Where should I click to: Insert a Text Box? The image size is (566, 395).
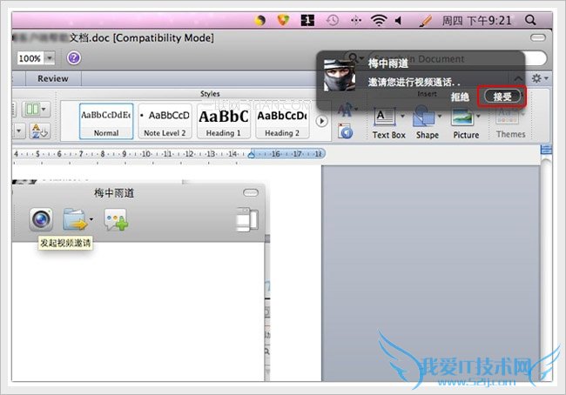coord(388,123)
